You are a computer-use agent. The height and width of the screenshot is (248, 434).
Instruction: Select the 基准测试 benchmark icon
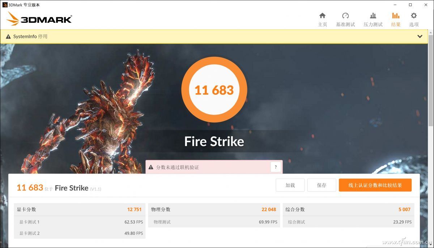[x=346, y=18]
